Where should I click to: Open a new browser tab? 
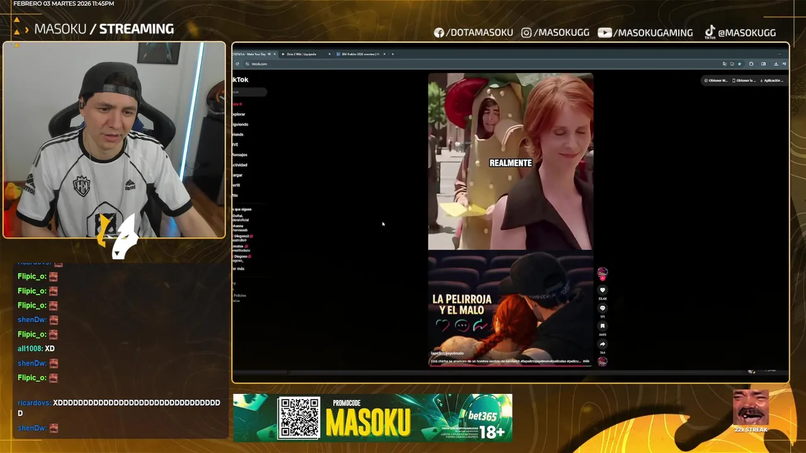[392, 54]
